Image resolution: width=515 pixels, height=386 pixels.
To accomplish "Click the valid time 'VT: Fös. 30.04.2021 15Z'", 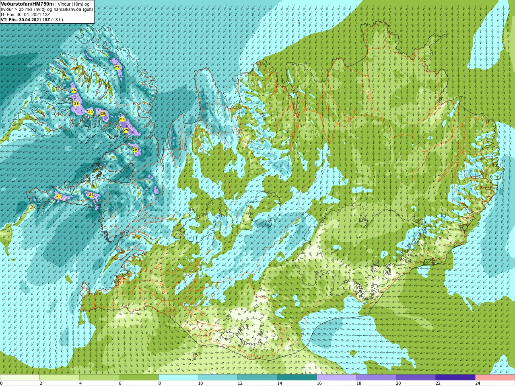I will (25, 19).
